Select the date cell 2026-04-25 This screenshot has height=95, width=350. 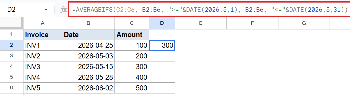tap(88, 45)
